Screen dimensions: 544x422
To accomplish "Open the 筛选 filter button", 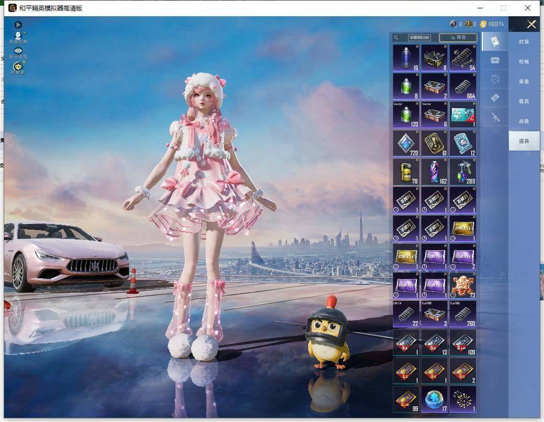I will point(458,38).
